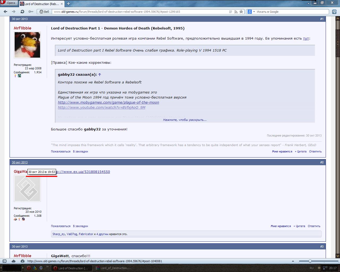Quote the first post with + Цитата

300,151
